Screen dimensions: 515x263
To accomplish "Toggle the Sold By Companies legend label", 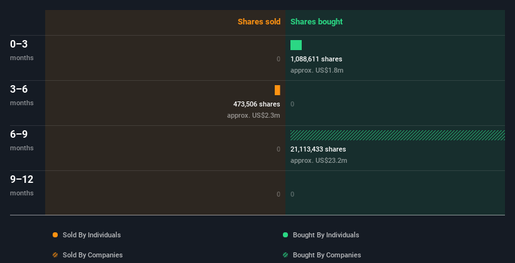I will [x=93, y=255].
